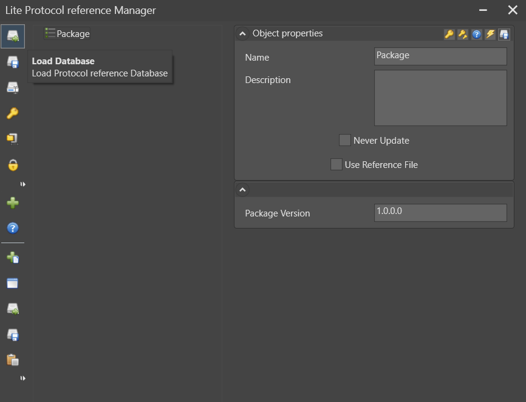The image size is (526, 402).
Task: Click the yellow key icon in the left sidebar
Action: pos(13,113)
